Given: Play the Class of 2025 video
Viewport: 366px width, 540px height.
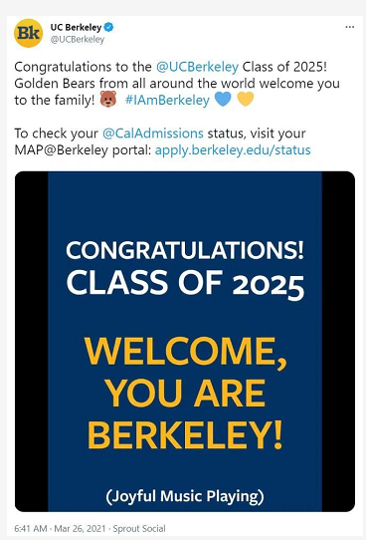Looking at the screenshot, I should (185, 342).
